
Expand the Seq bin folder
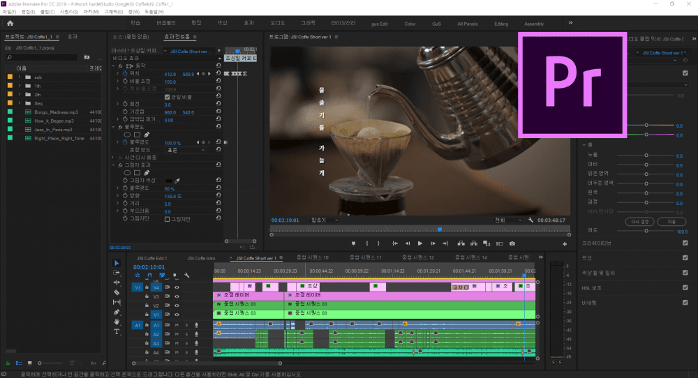pos(19,103)
